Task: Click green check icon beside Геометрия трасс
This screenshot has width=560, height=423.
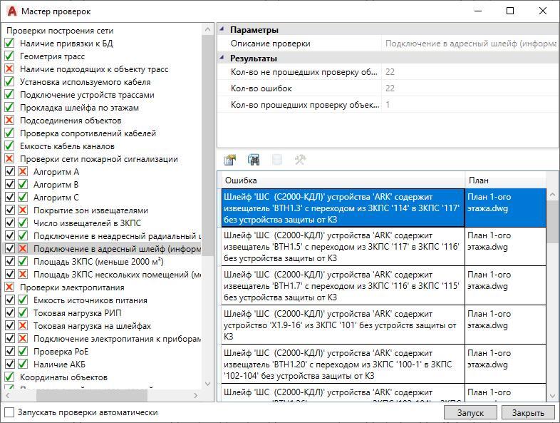Action: (9, 56)
